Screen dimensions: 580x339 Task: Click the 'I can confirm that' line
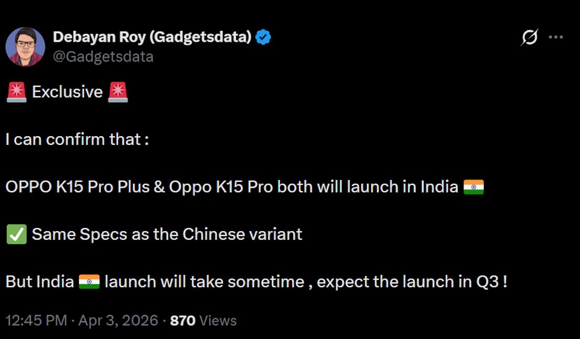pos(75,139)
